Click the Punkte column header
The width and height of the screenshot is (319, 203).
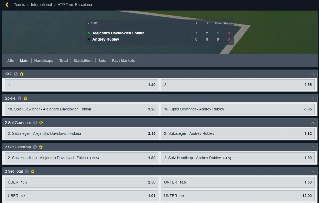pos(229,24)
